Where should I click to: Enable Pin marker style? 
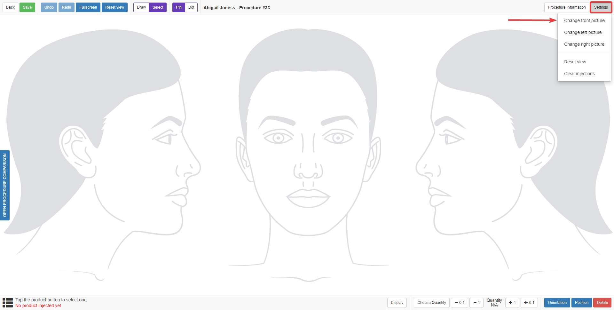click(x=179, y=7)
